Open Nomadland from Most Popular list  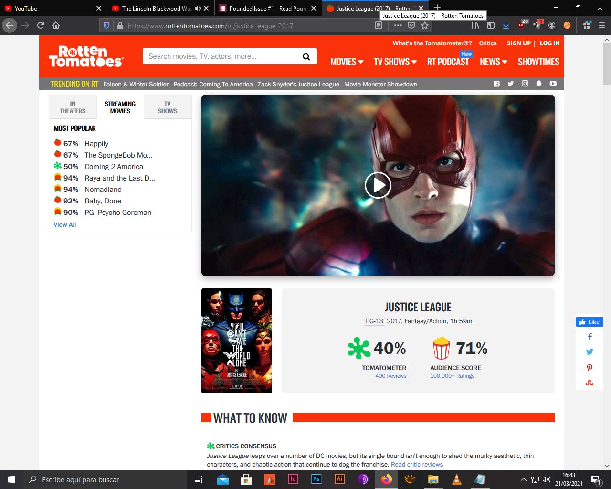tap(103, 190)
